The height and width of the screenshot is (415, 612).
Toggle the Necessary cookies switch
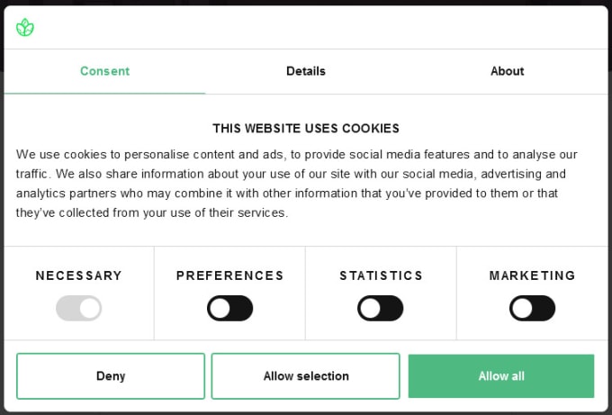[x=79, y=308]
